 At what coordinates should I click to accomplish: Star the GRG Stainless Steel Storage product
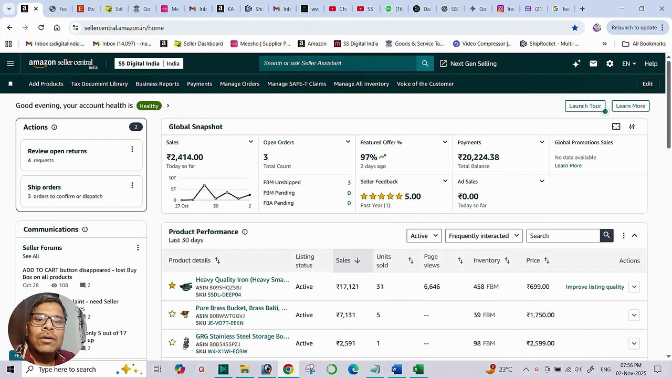(x=172, y=342)
